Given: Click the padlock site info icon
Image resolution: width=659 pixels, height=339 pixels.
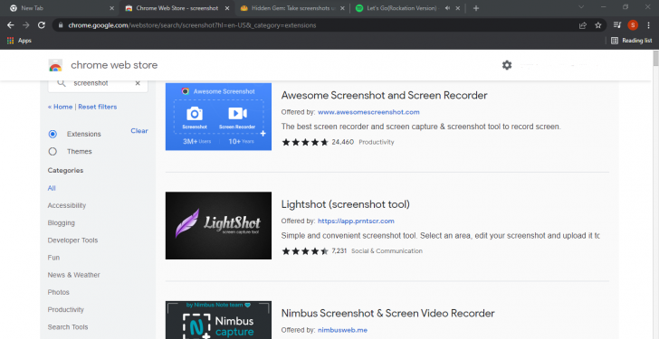Looking at the screenshot, I should (x=61, y=25).
